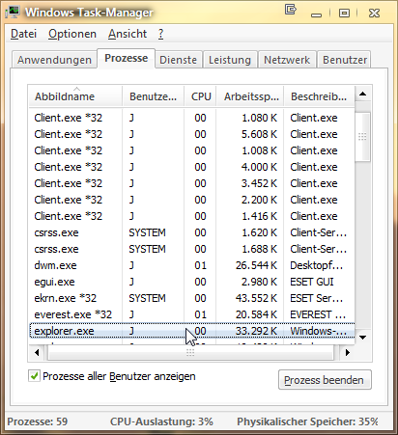
Task: Select Client.exe row using 1.416 K
Action: click(x=192, y=216)
